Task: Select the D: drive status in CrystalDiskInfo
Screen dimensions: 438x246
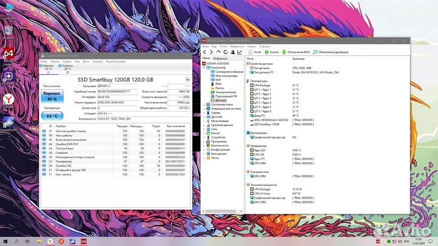Action: click(x=68, y=69)
